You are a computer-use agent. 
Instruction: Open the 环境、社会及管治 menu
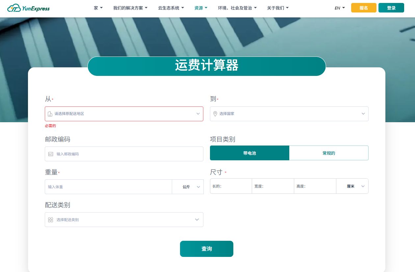(237, 8)
